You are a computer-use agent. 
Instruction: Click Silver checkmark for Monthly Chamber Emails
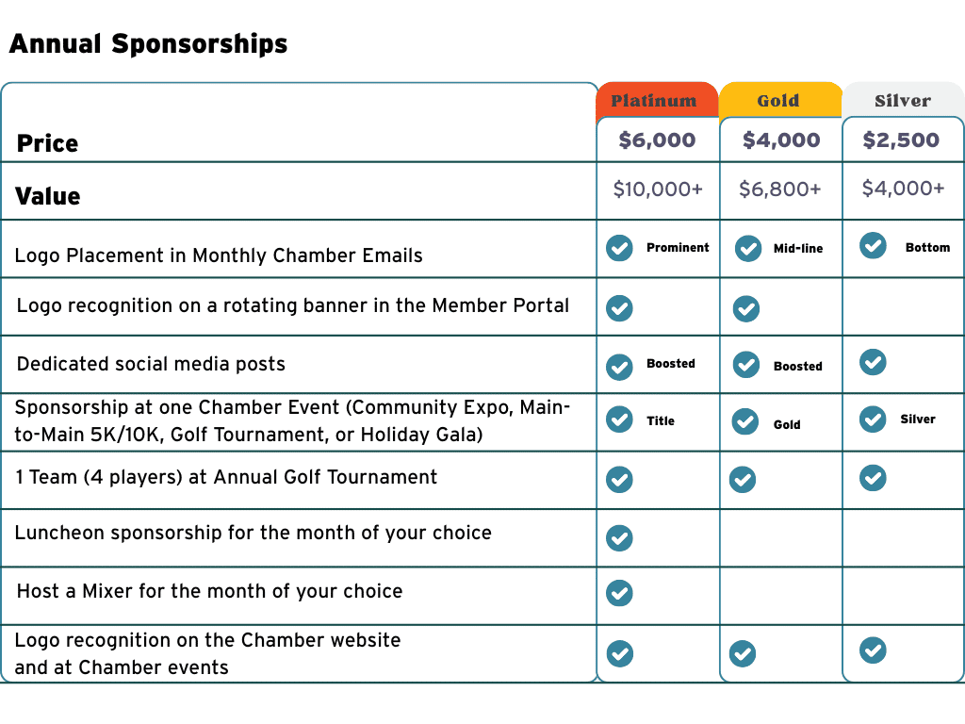[873, 246]
